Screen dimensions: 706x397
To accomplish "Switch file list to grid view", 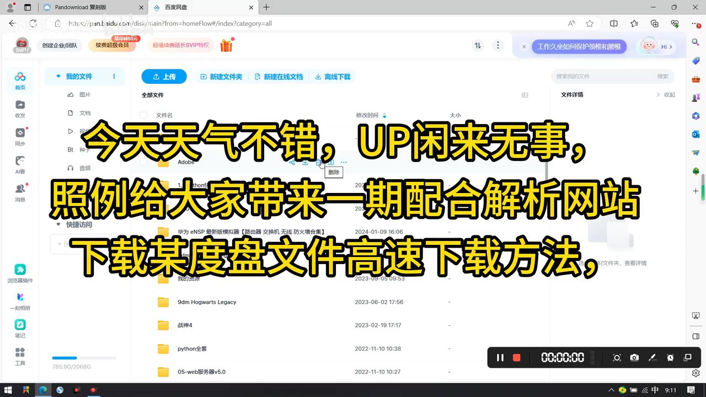I will [x=525, y=95].
